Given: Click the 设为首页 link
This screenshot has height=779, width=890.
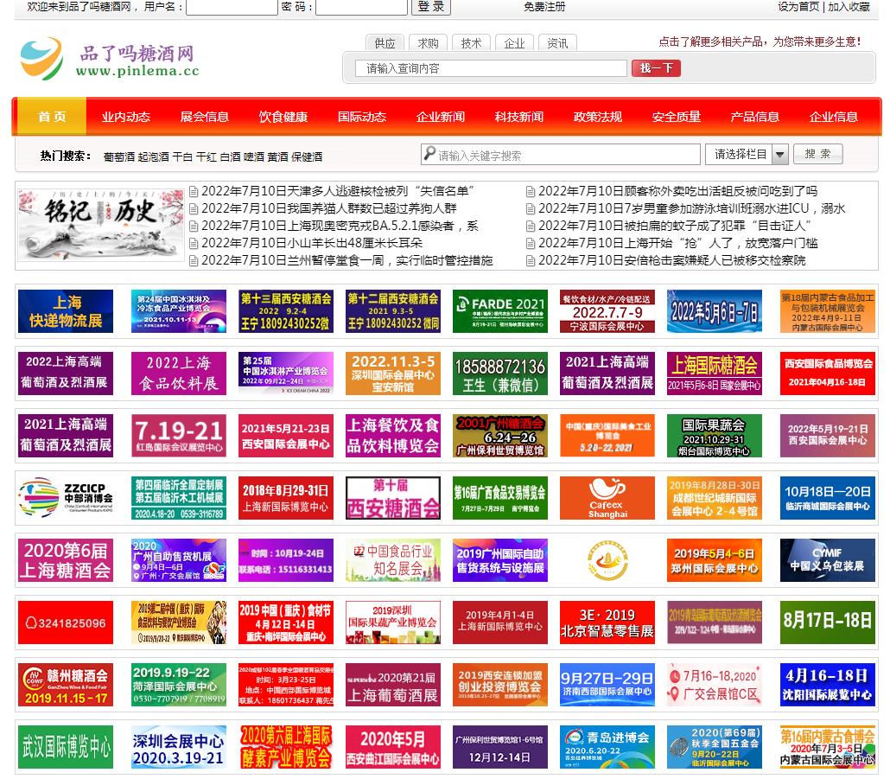Looking at the screenshot, I should (x=798, y=7).
